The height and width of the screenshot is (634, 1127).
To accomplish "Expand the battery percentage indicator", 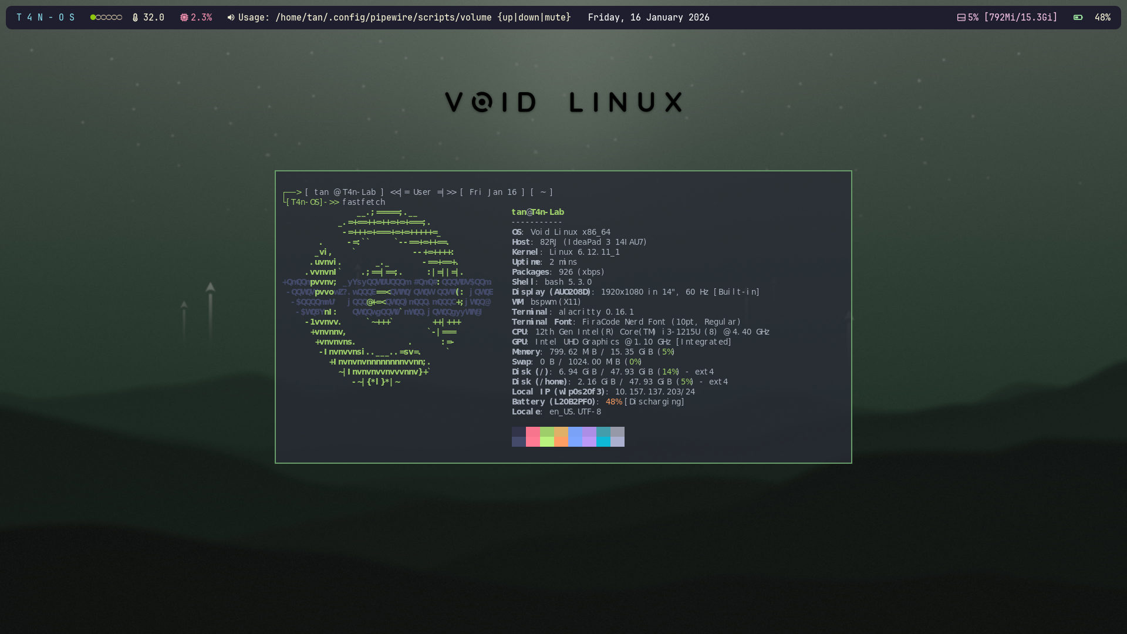I will click(1103, 17).
